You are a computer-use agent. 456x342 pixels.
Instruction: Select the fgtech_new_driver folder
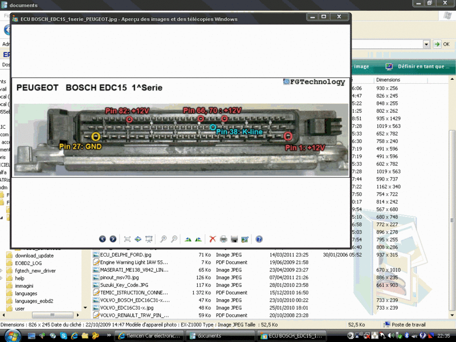tap(35, 271)
